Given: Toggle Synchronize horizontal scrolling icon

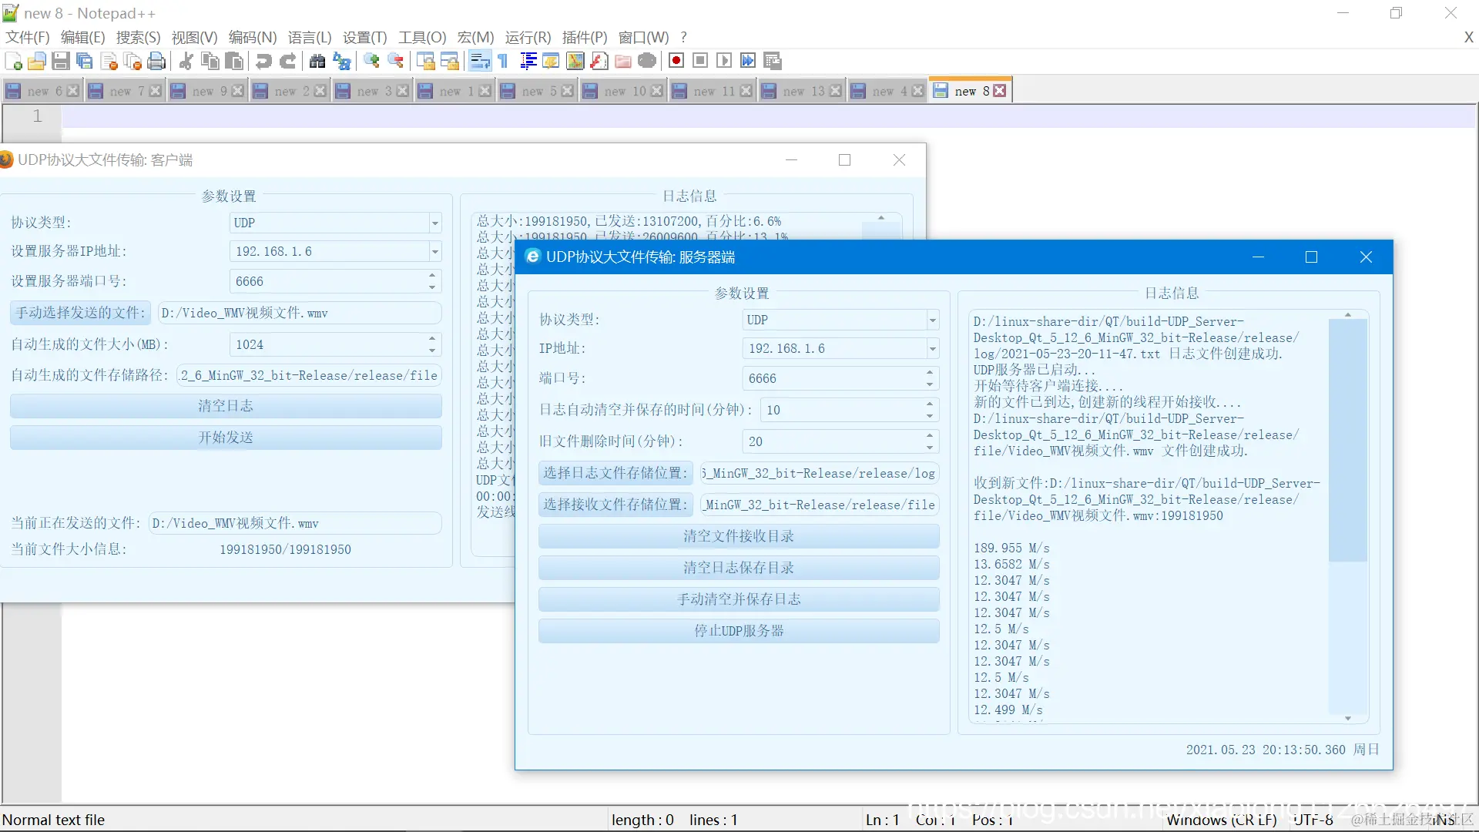Looking at the screenshot, I should [x=450, y=61].
